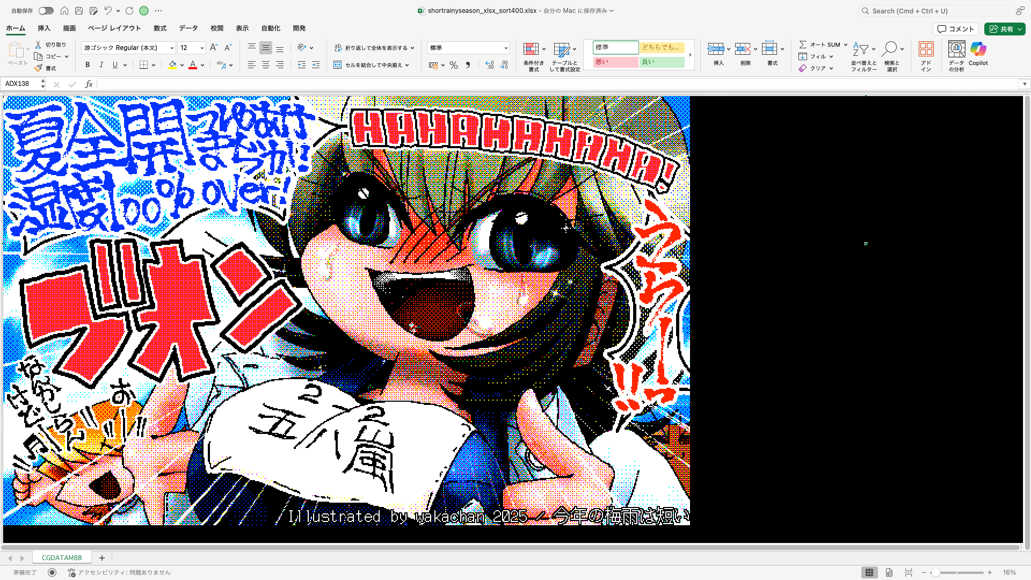Click the insert function fx icon
This screenshot has height=580, width=1031.
pos(89,84)
